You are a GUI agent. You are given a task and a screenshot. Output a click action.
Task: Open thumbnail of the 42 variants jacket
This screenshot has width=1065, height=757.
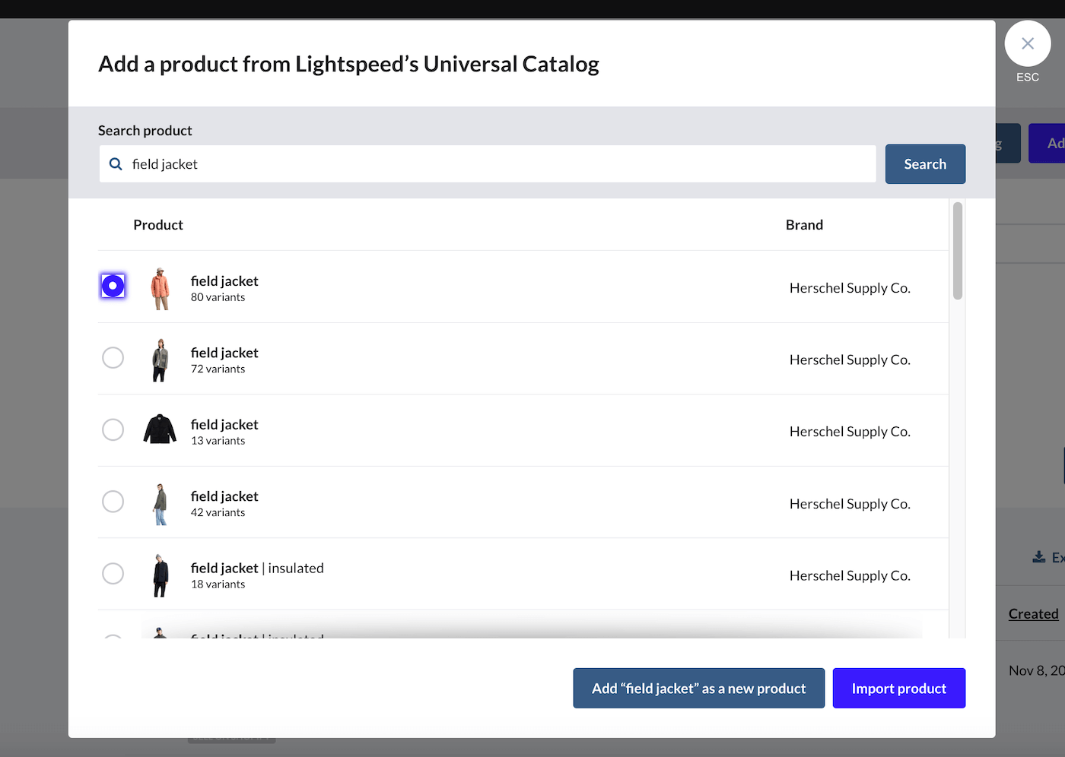click(x=160, y=504)
